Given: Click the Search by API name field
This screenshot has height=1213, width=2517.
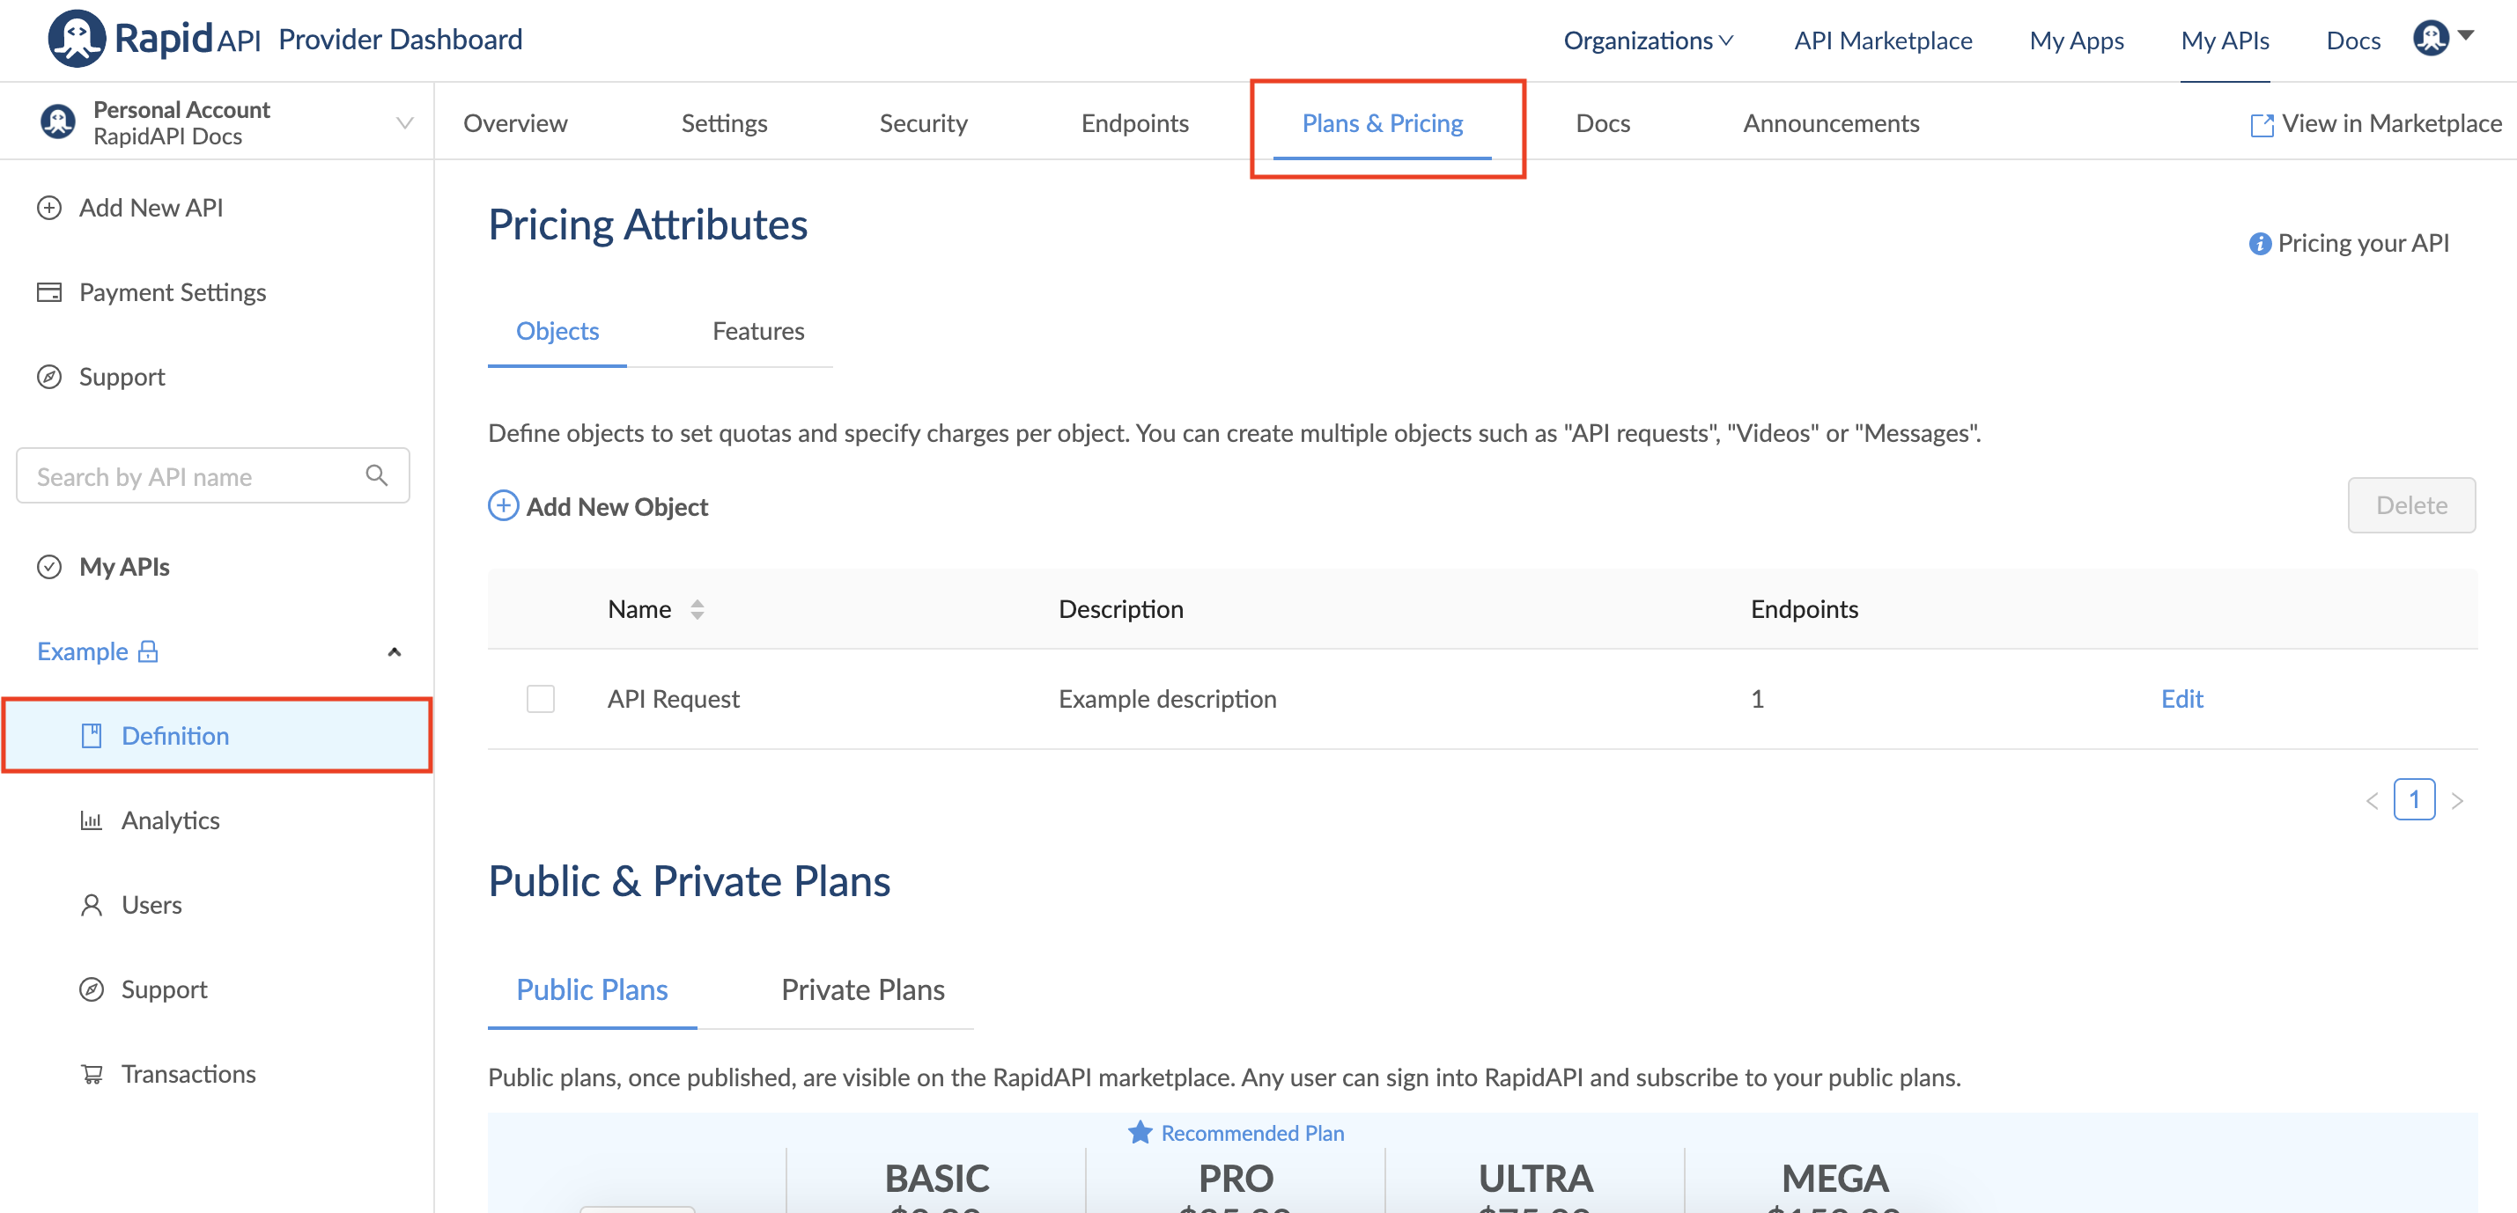Looking at the screenshot, I should tap(196, 475).
